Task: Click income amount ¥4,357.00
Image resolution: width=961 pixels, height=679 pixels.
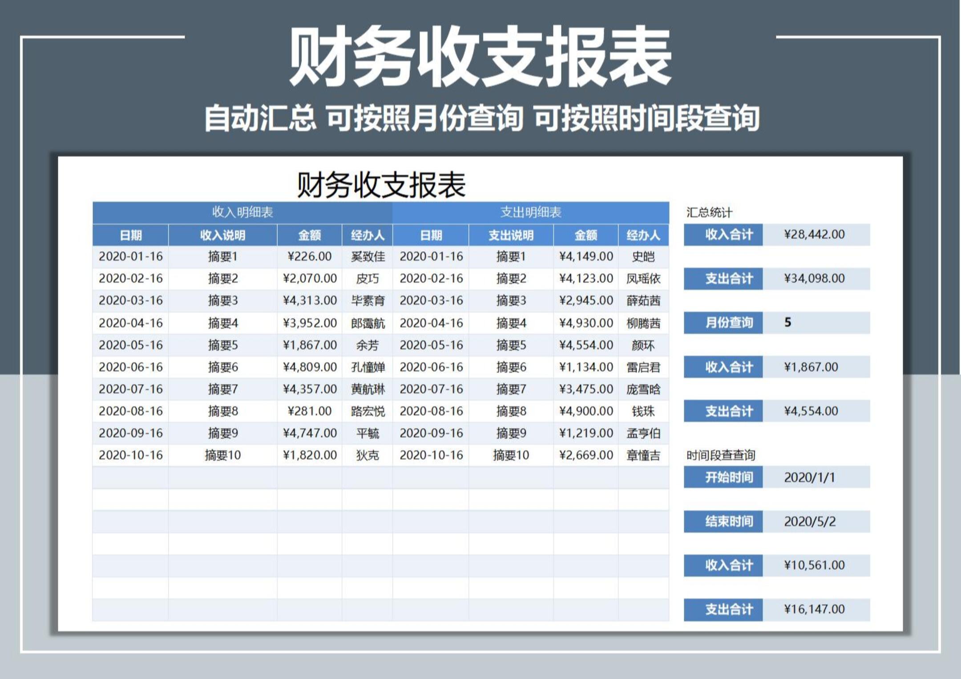Action: pyautogui.click(x=310, y=389)
